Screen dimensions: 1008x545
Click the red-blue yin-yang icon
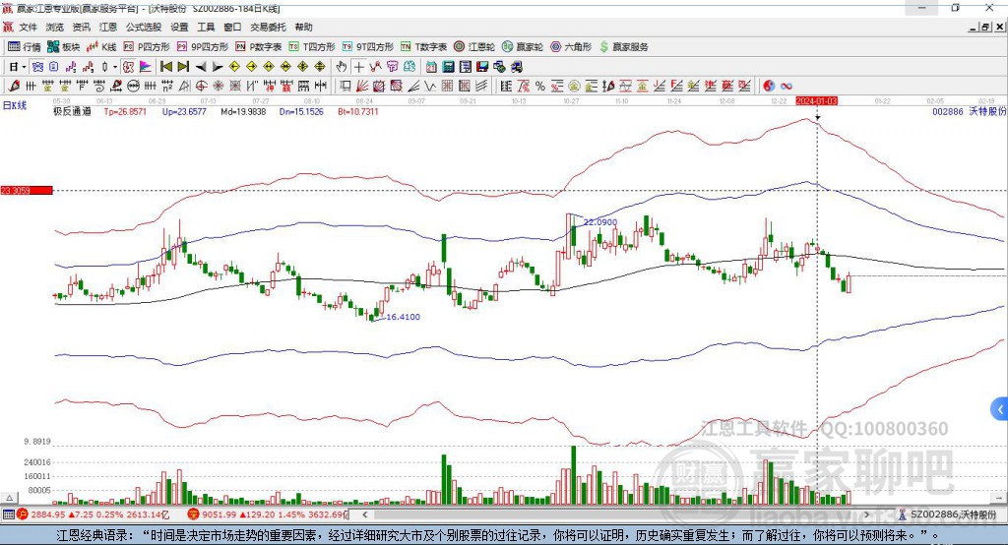tap(769, 86)
